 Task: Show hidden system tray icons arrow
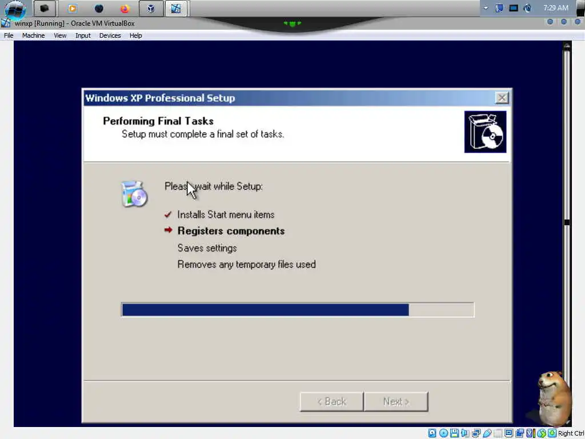click(x=486, y=8)
